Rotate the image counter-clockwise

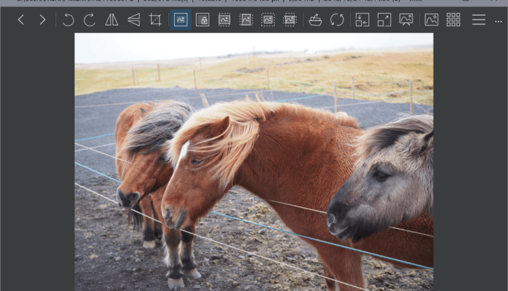68,20
